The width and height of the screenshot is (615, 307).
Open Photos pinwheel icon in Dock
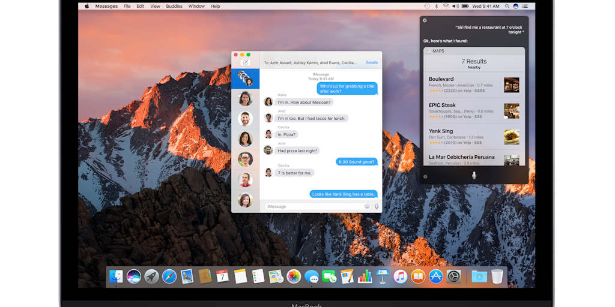click(x=294, y=276)
